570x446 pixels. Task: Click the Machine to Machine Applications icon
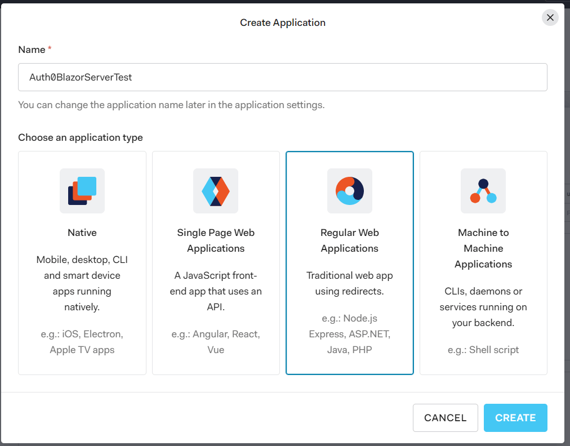(483, 191)
